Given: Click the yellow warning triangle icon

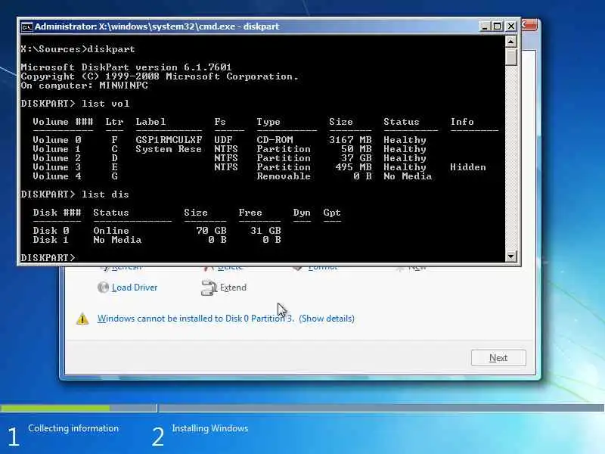Looking at the screenshot, I should 82,319.
